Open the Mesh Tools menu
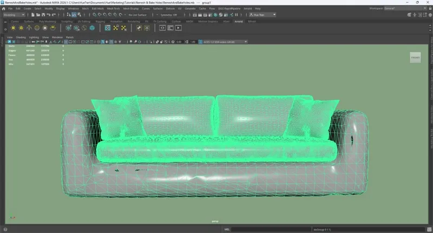This screenshot has width=433, height=233. [x=113, y=9]
